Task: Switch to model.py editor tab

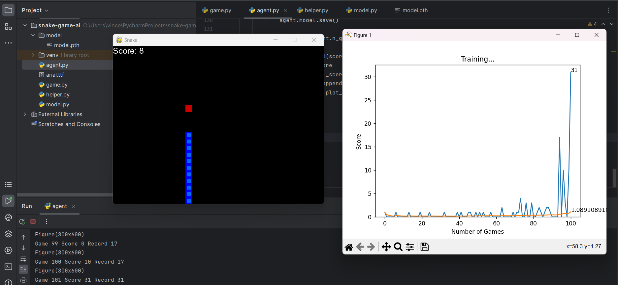Action: point(362,10)
